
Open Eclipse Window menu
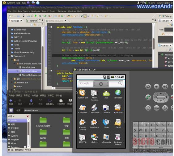pos(72,11)
